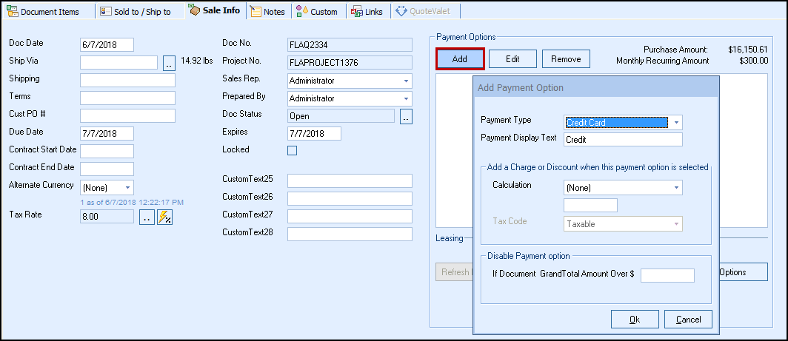788x341 pixels.
Task: Open the Doc Status ellipsis button
Action: click(x=406, y=116)
